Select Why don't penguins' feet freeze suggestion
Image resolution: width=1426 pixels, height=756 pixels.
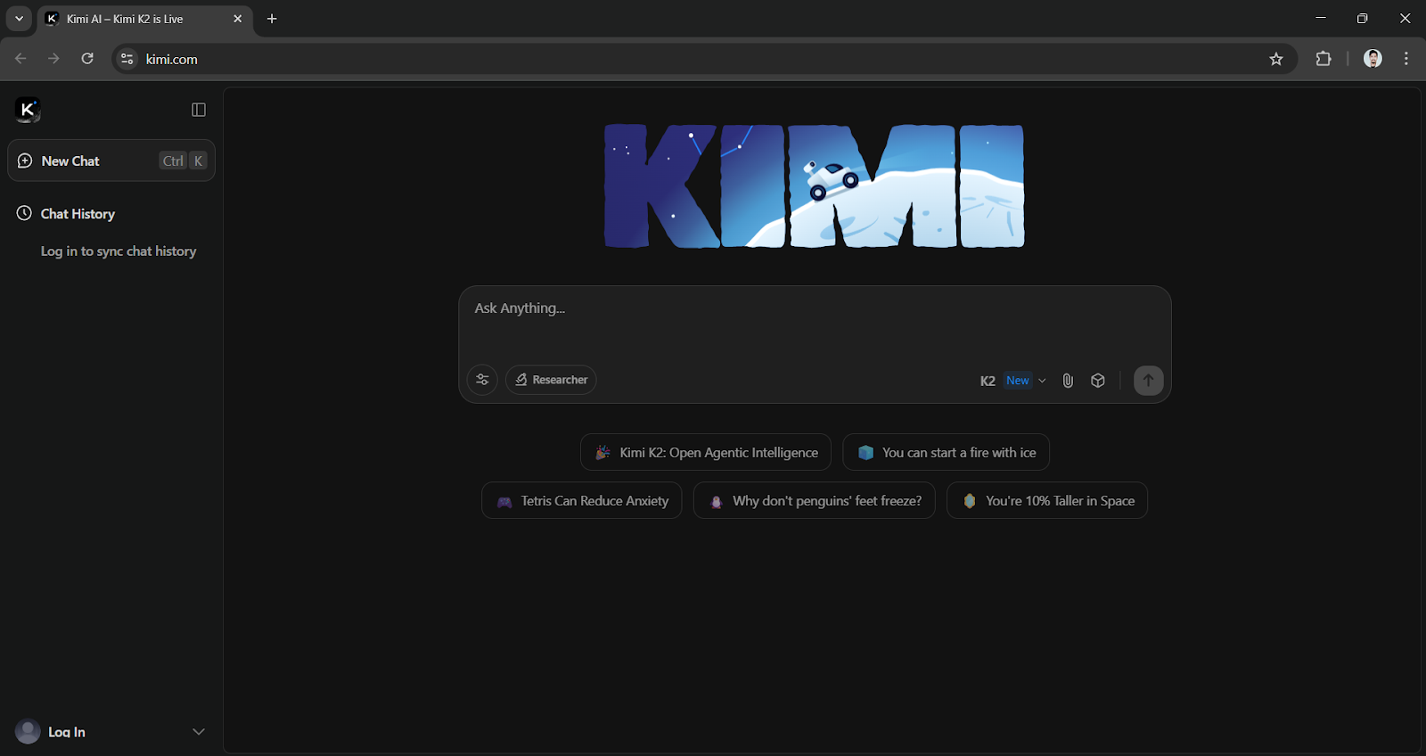pos(815,501)
